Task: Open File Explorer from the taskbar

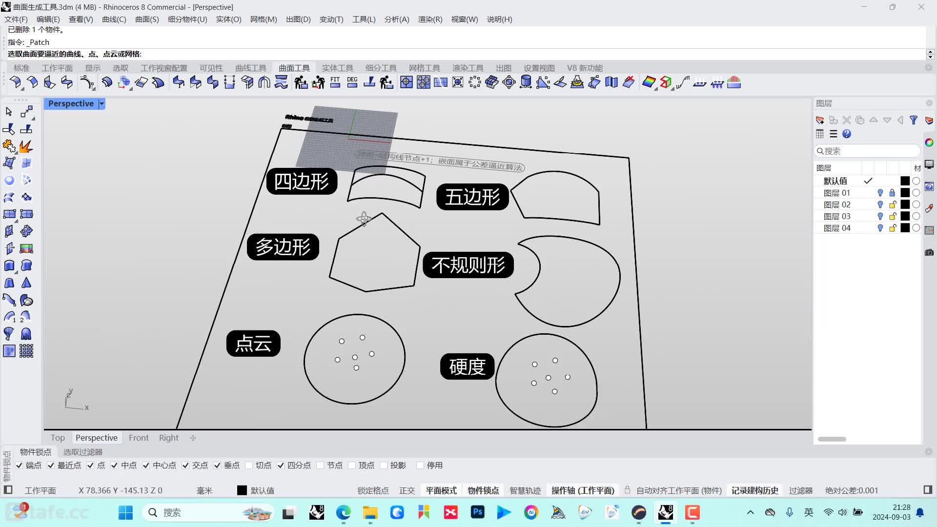Action: pos(370,512)
